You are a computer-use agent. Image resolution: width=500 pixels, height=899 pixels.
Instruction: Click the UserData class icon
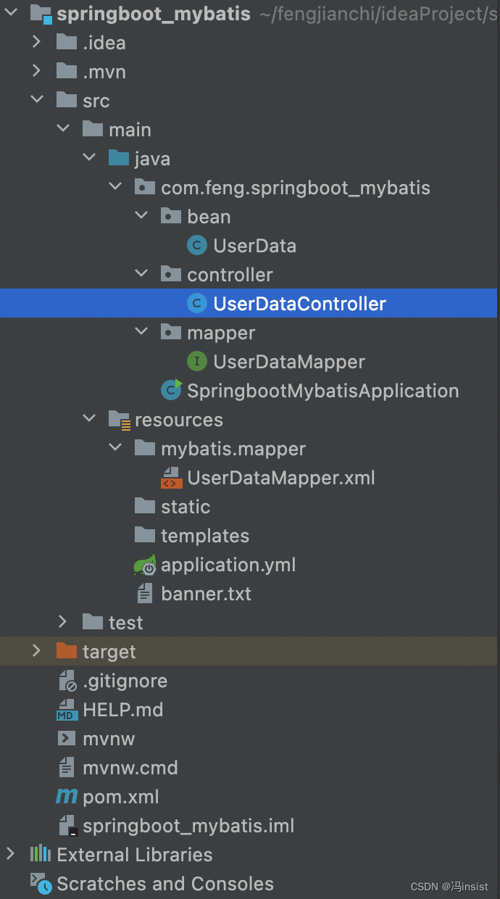[x=196, y=246]
